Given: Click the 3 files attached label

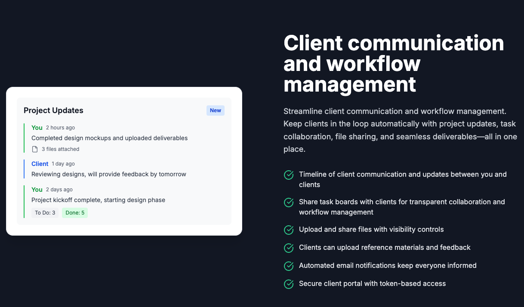Looking at the screenshot, I should coord(60,149).
